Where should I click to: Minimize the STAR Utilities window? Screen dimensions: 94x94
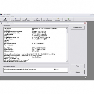(91, 14)
